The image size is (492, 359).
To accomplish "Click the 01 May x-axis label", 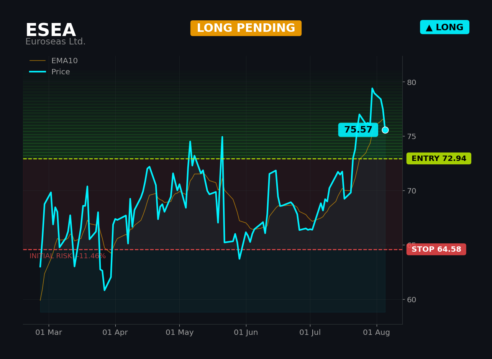I will tap(179, 333).
